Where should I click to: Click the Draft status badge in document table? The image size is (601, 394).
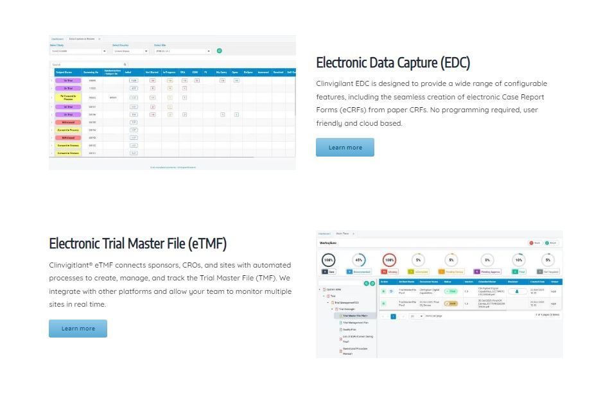tap(451, 304)
